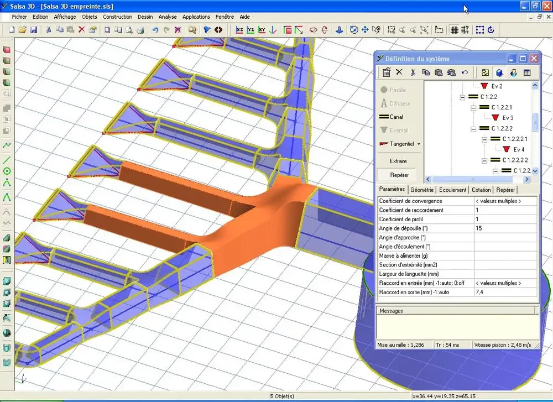
Task: Select the Ev 4 tree item
Action: (x=519, y=149)
